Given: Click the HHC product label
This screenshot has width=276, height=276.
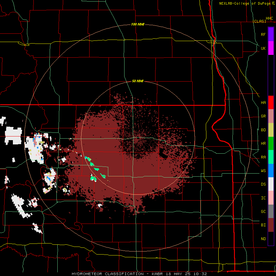Looking at the screenshot, I should click(270, 18).
